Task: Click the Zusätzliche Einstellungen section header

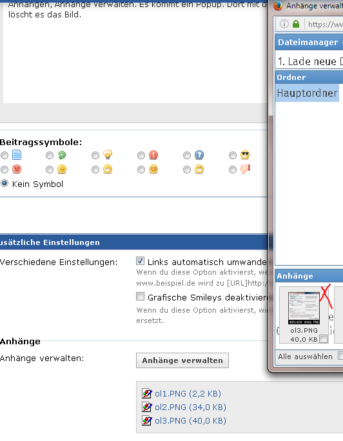Action: (134, 242)
